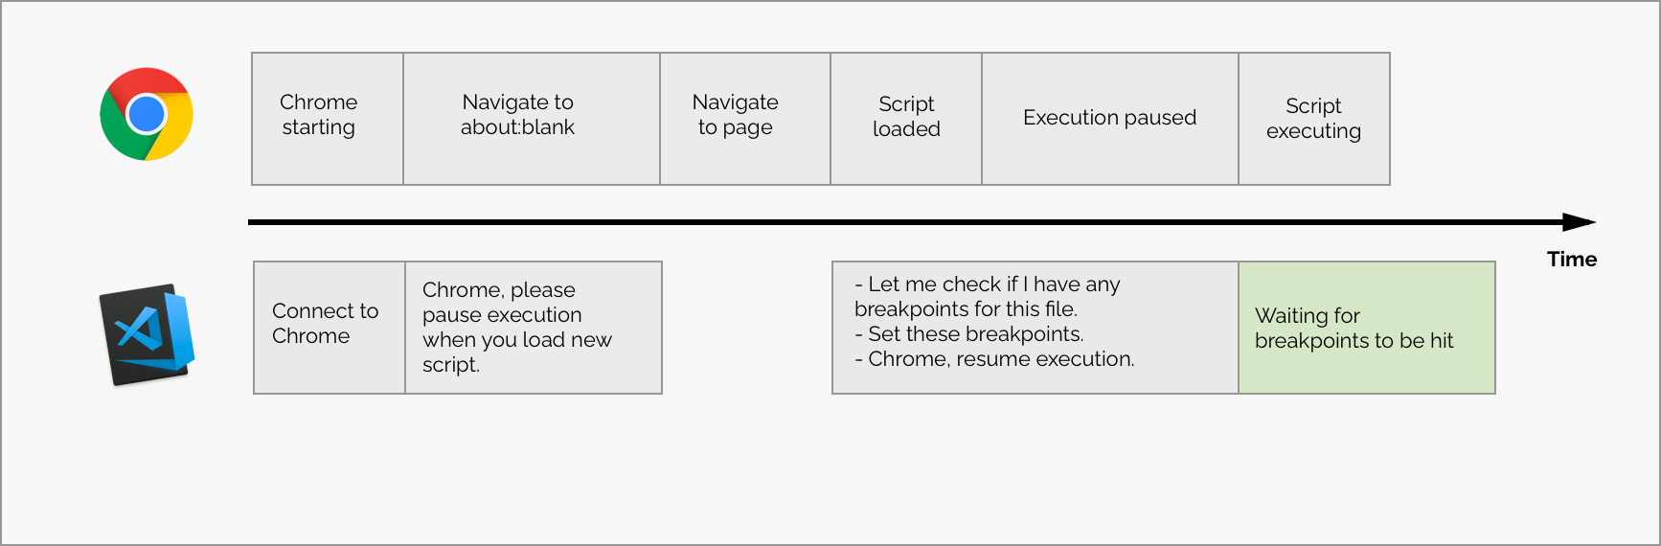Select the "Script executing" step box
Viewport: 1661px width, 546px height.
1314,119
